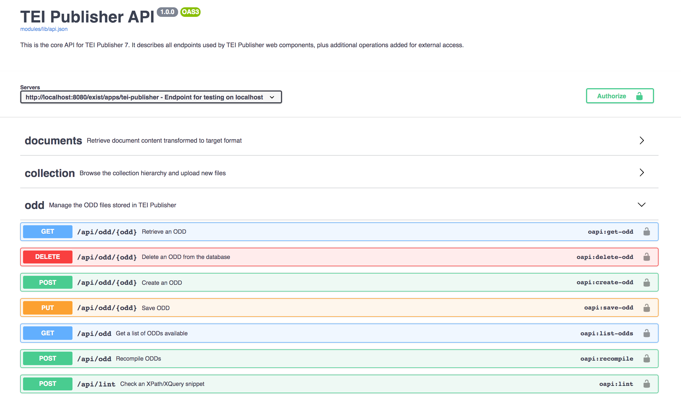Open the modules/lib/api.json link
Viewport: 681px width, 405px height.
coord(44,29)
